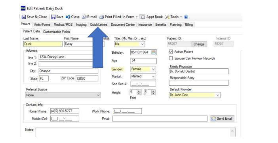Click the State field
The width and height of the screenshot is (278, 143).
44,79
